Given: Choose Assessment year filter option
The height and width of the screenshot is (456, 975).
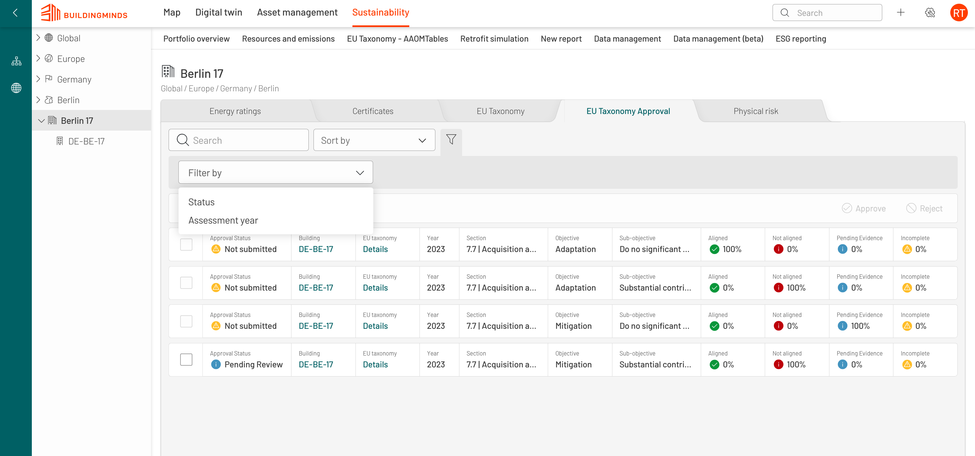Looking at the screenshot, I should (276, 221).
